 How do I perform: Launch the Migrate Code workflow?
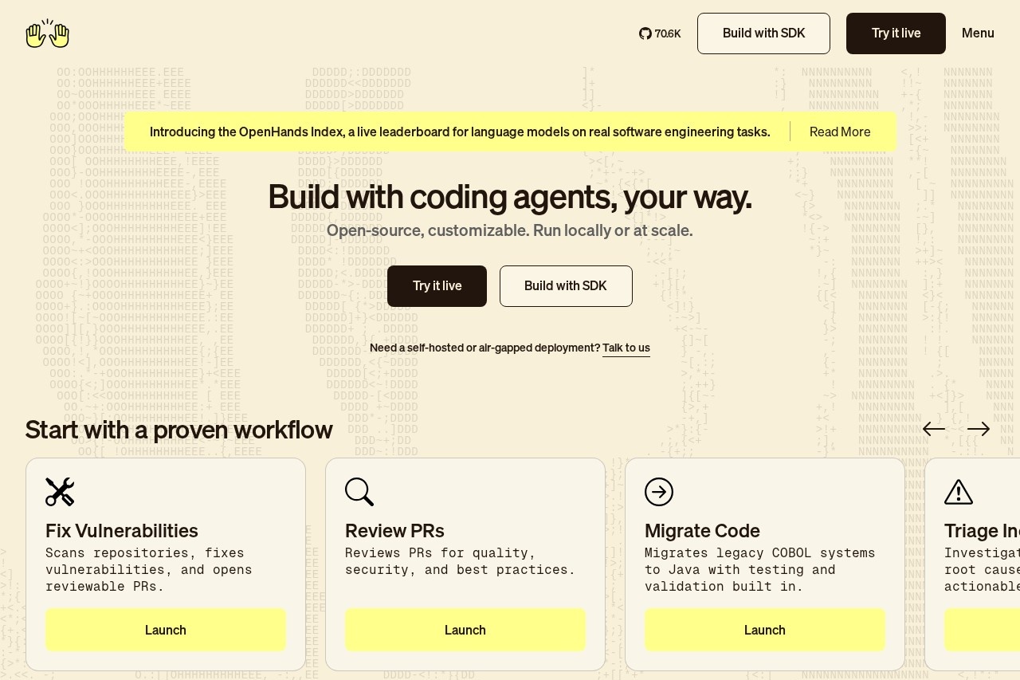[x=765, y=630]
